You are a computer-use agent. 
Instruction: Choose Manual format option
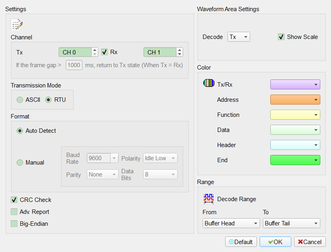20,163
